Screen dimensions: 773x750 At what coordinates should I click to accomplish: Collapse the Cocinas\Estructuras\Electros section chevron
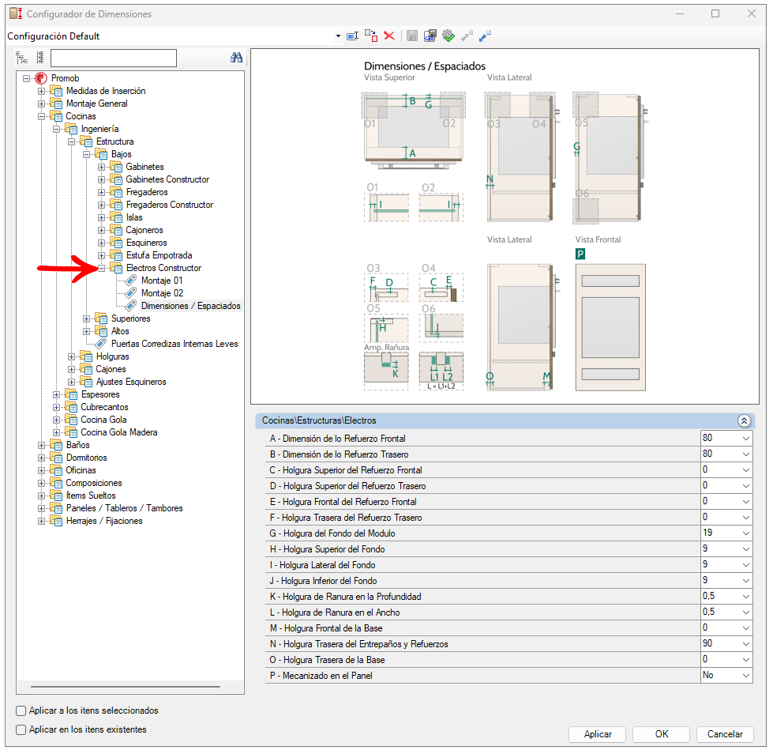click(x=744, y=420)
